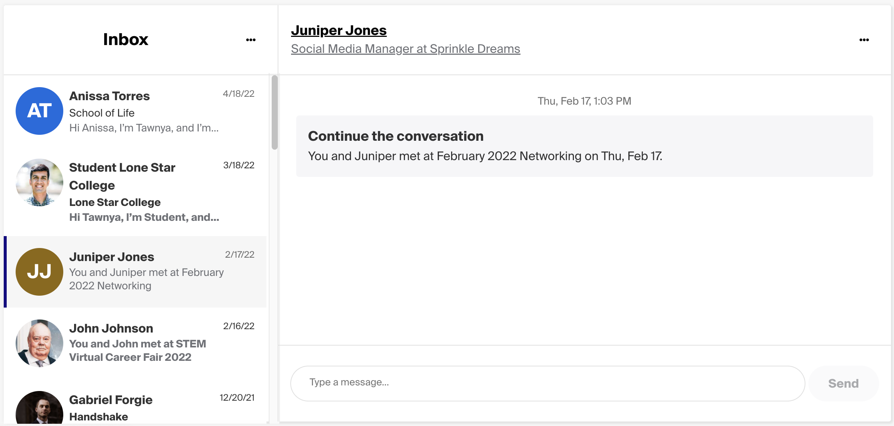This screenshot has width=894, height=426.
Task: Open the Inbox options ellipsis menu
Action: tap(251, 40)
